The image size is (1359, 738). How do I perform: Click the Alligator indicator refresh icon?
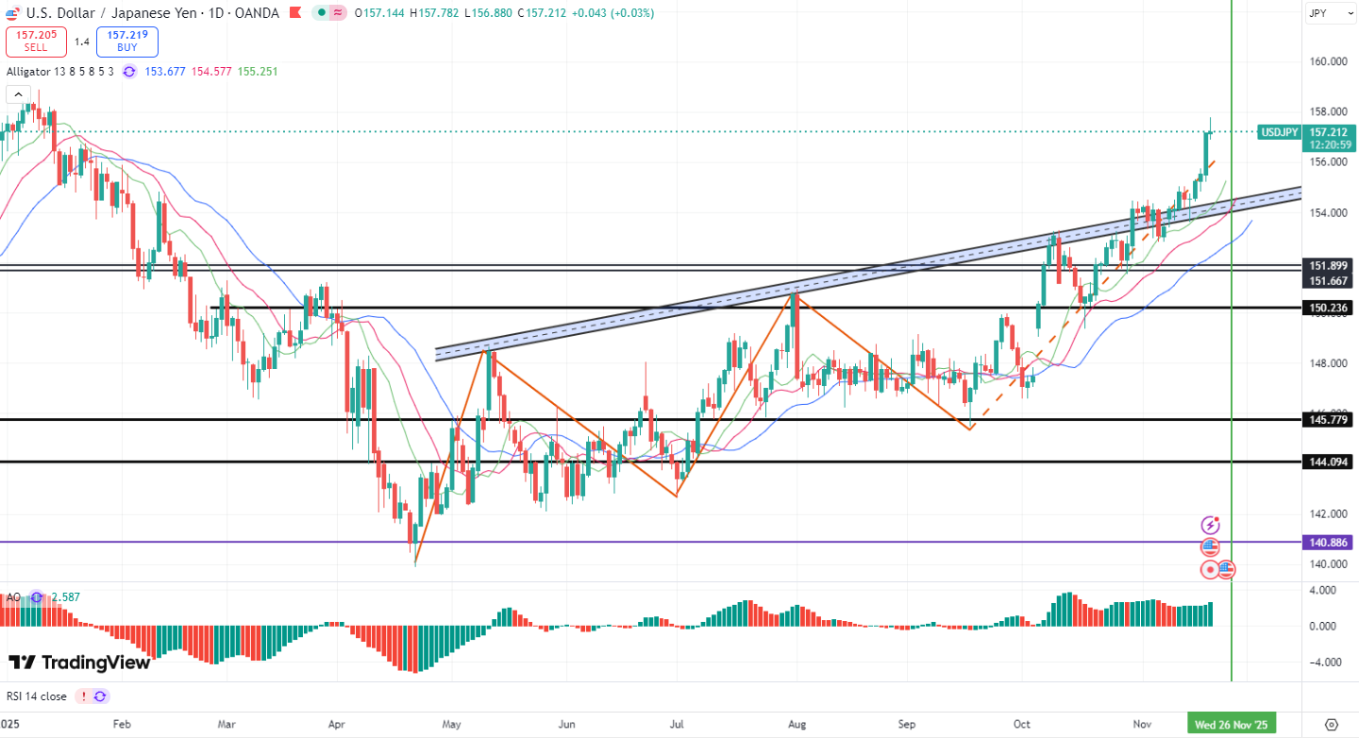point(129,72)
